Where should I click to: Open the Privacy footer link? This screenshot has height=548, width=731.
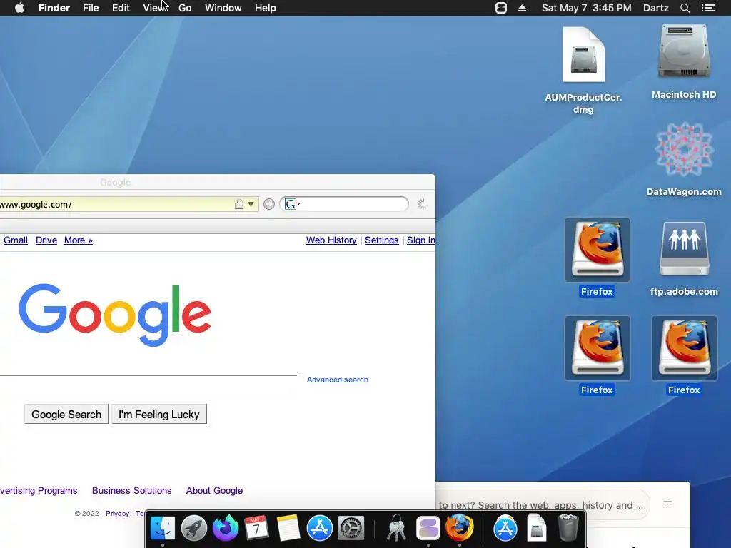coord(117,514)
